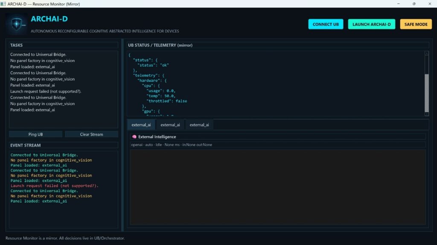
Task: Select the second external_ai tab
Action: click(170, 125)
